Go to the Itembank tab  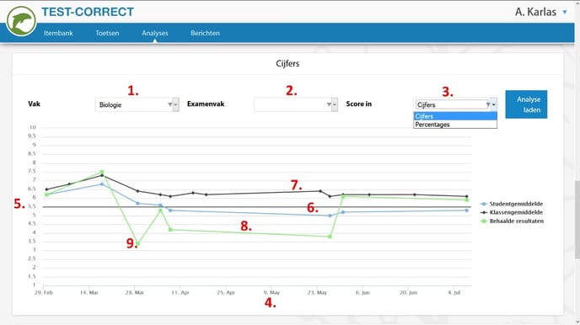58,33
